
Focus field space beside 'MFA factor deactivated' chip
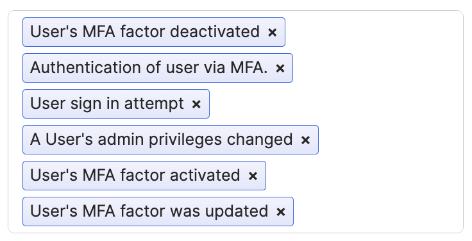pos(374,32)
